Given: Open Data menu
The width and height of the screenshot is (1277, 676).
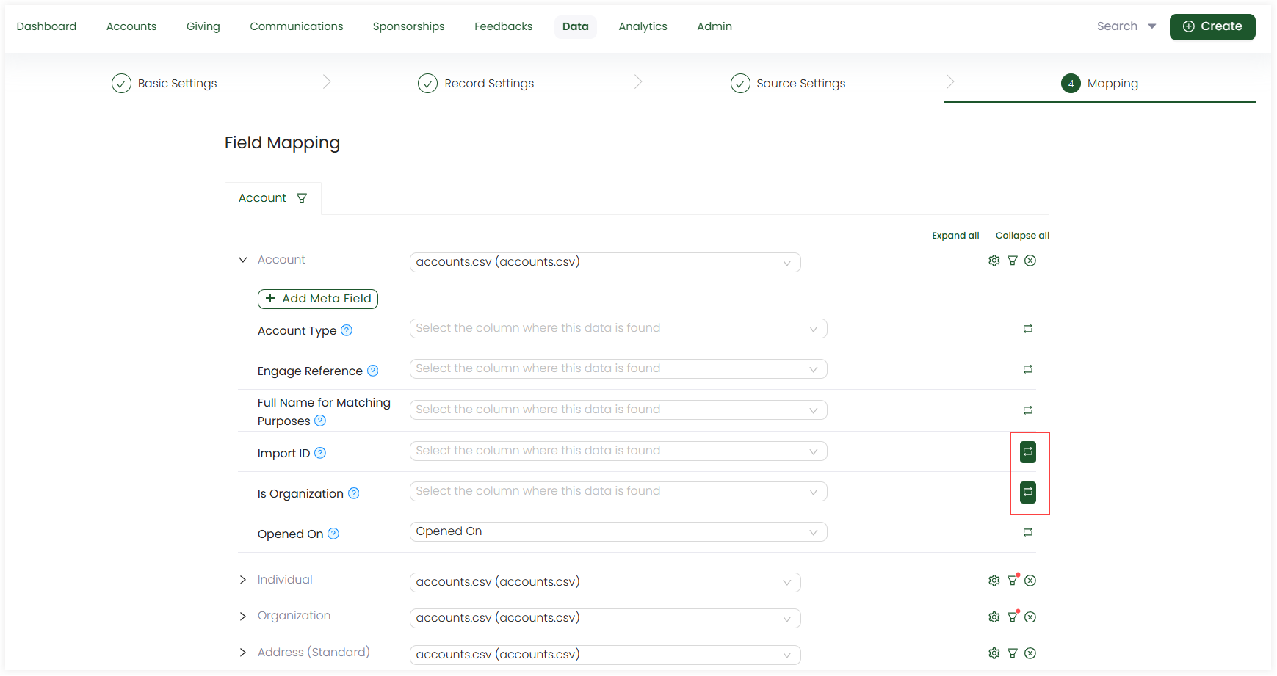Looking at the screenshot, I should coord(576,26).
